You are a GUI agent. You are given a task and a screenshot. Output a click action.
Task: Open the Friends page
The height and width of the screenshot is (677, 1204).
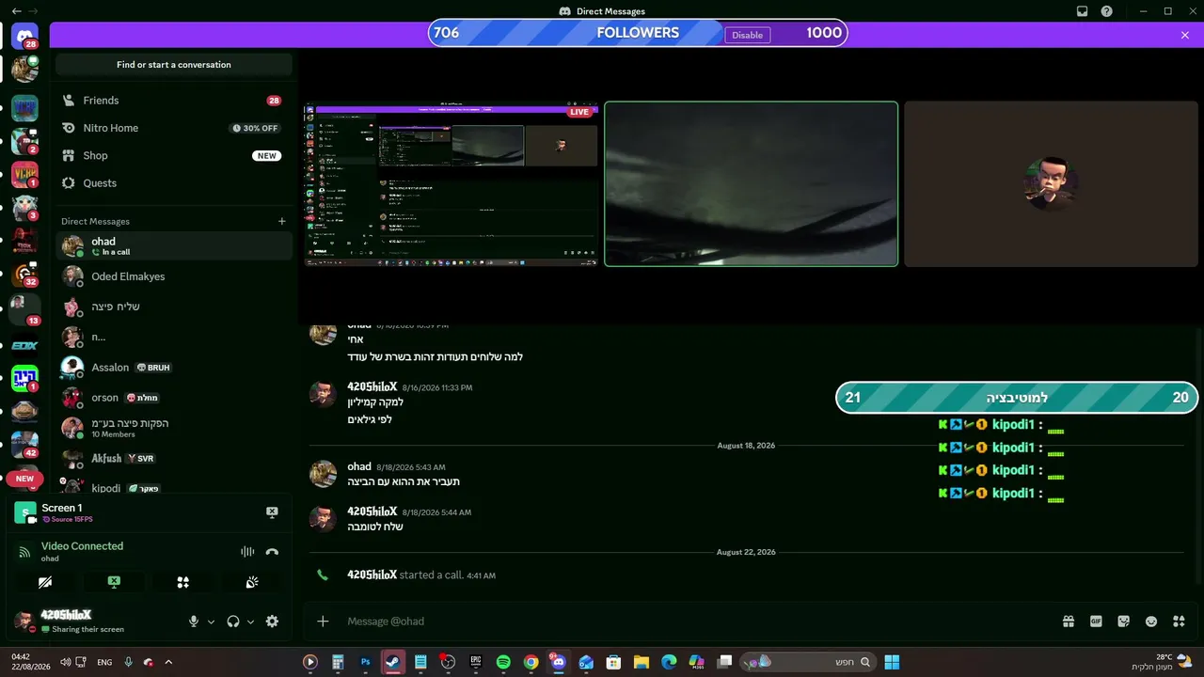[173, 101]
